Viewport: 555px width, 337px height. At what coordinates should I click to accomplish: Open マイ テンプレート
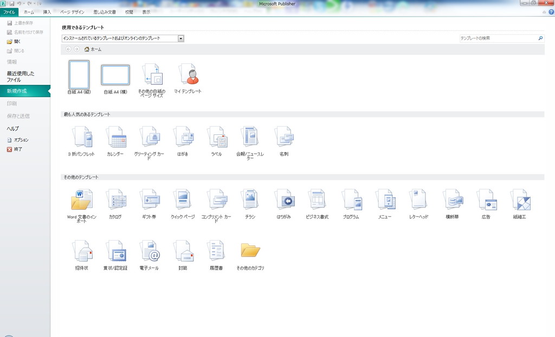[x=188, y=78]
